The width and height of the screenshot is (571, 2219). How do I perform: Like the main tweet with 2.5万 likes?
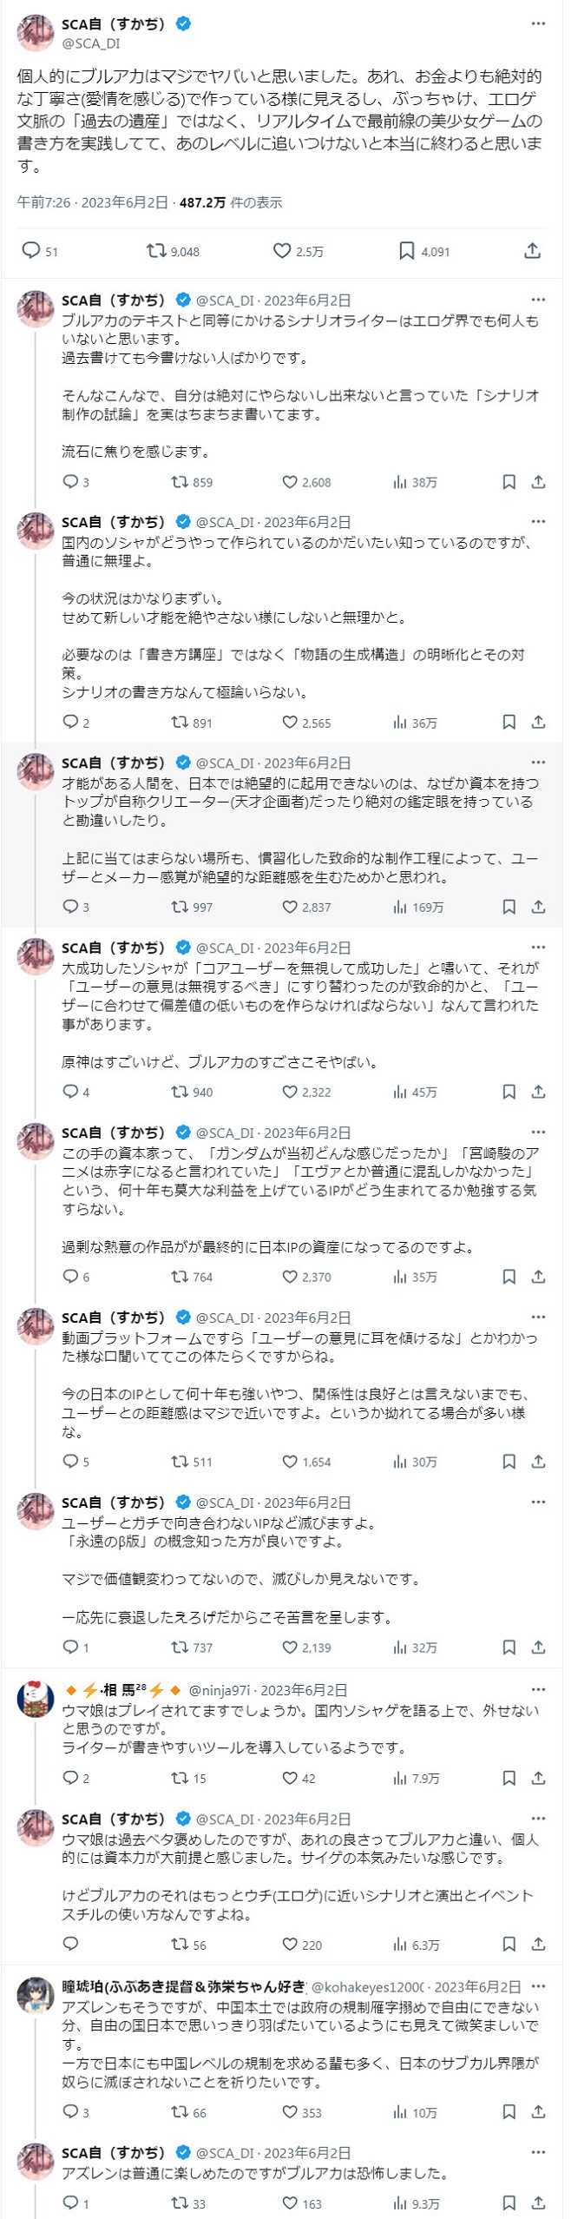282,252
